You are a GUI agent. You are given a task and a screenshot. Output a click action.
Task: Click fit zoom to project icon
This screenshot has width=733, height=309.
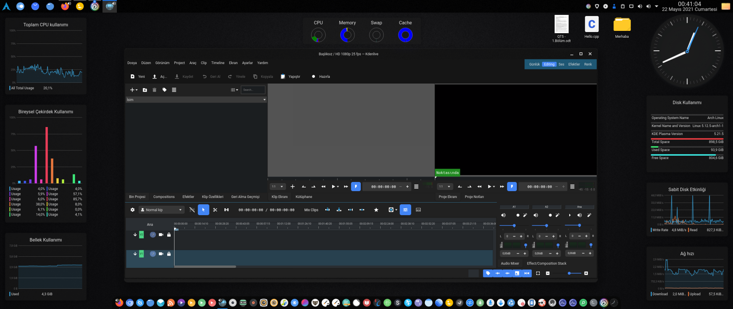click(538, 273)
